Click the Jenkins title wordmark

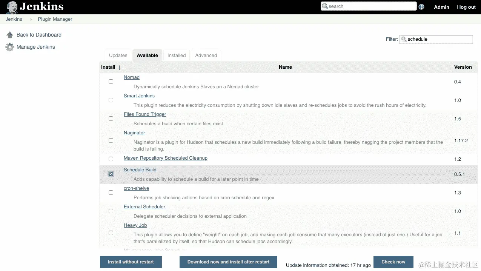pos(41,6)
